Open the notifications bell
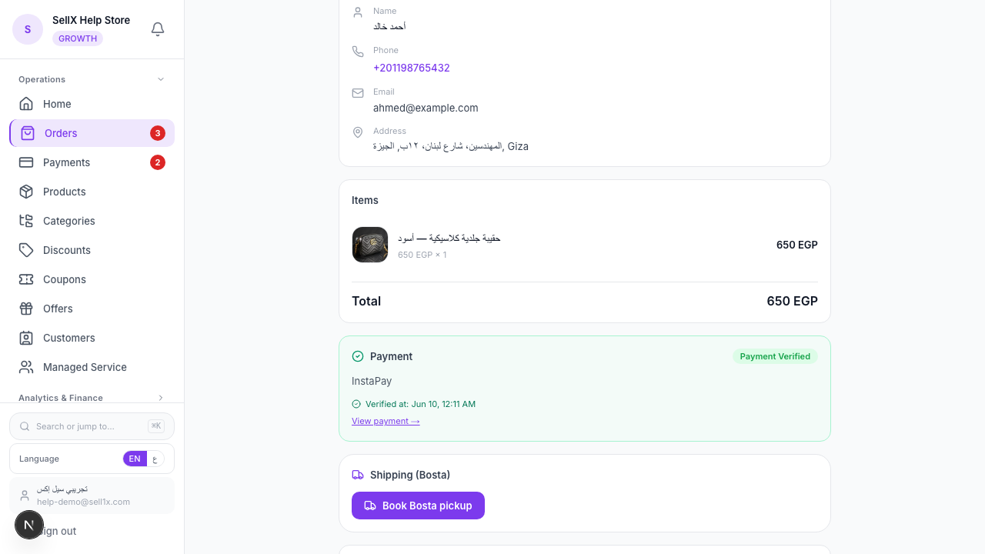This screenshot has height=554, width=985. pos(158,29)
